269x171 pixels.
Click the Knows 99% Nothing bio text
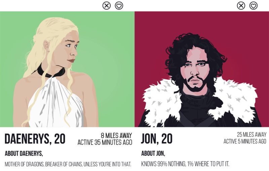[185, 164]
